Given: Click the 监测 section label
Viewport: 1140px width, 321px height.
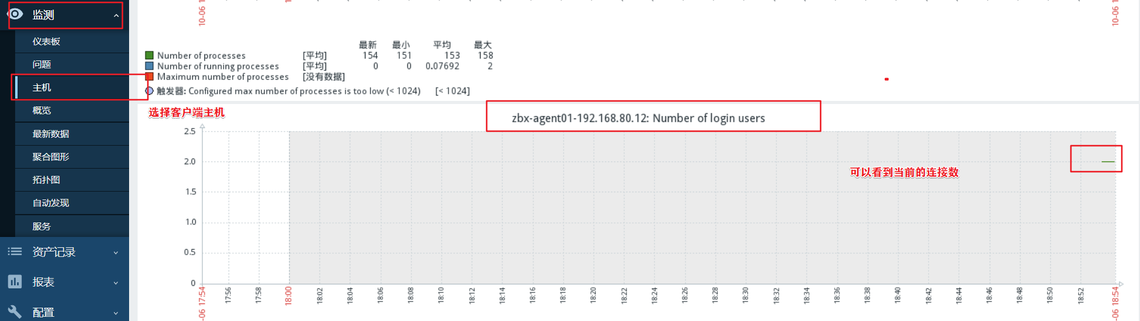Looking at the screenshot, I should tap(44, 15).
